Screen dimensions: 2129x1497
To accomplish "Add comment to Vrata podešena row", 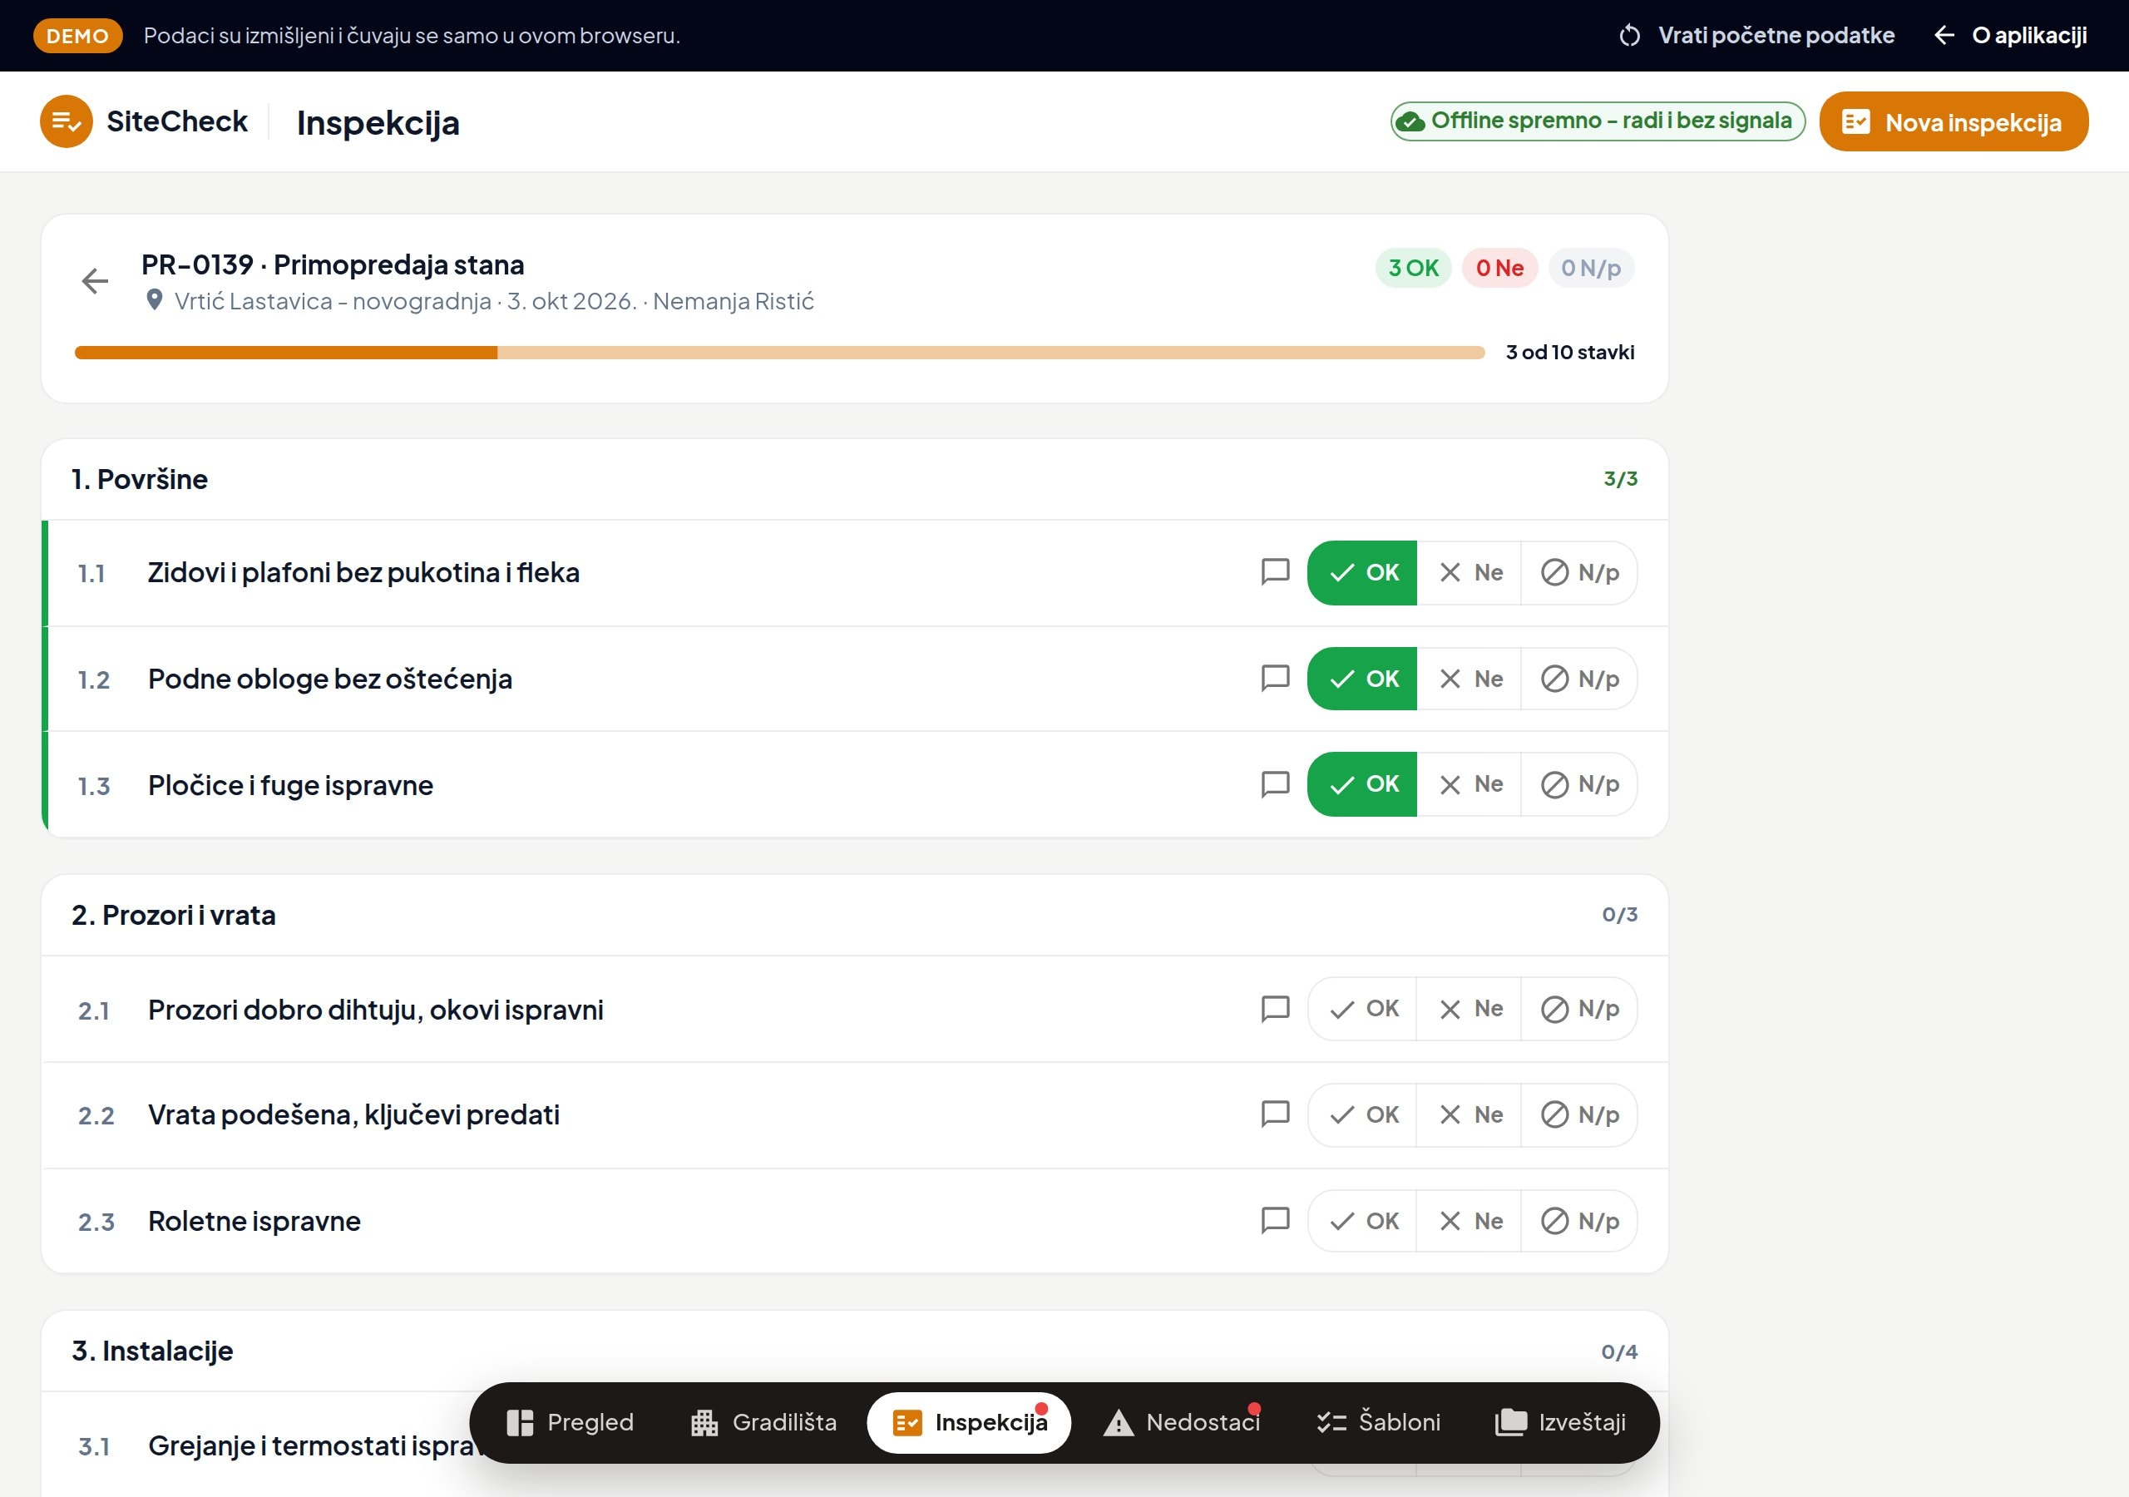I will tap(1275, 1114).
